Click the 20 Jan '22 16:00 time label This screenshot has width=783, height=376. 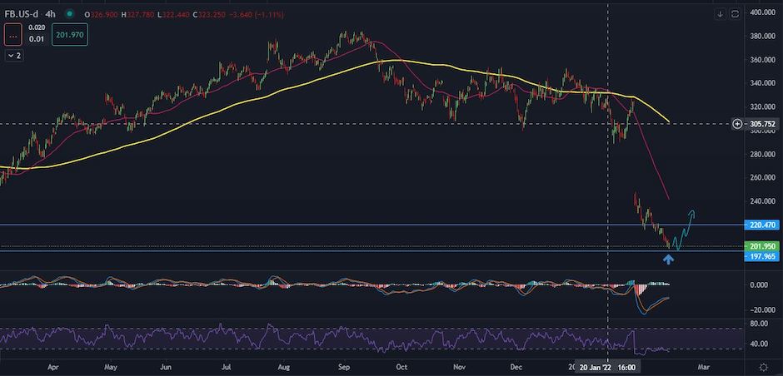click(608, 366)
